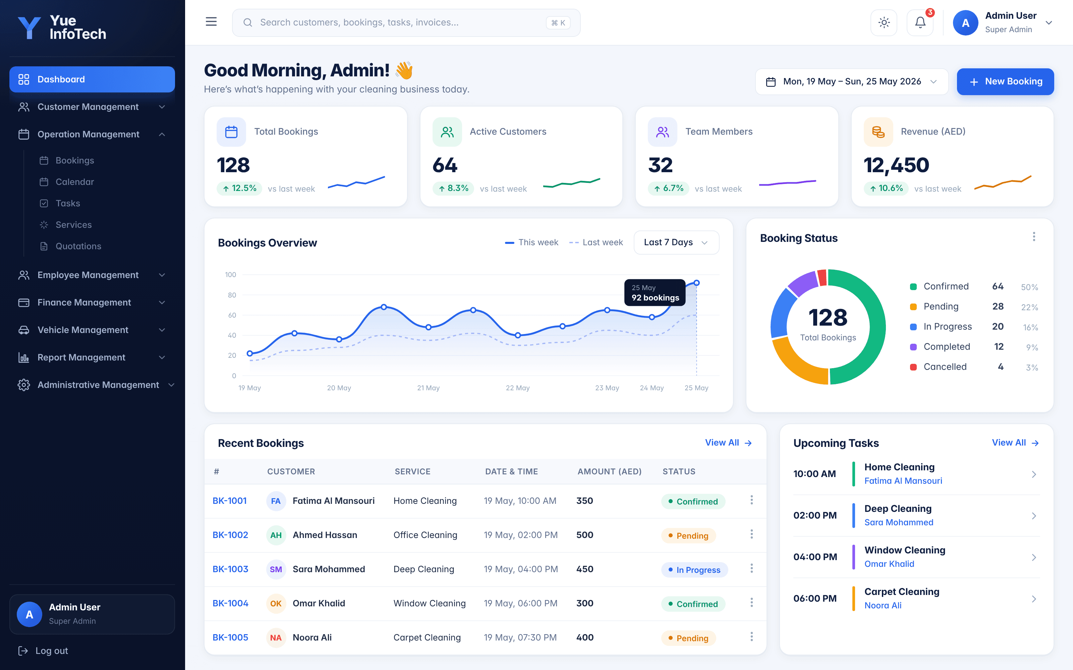Open booking BK-1004 link
This screenshot has height=670, width=1073.
tap(230, 603)
